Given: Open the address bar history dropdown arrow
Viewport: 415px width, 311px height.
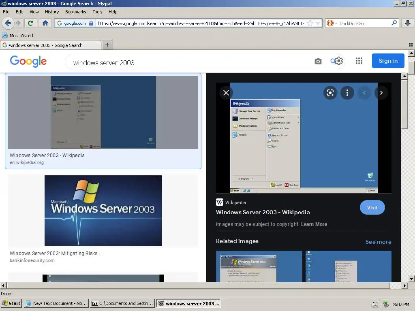Looking at the screenshot, I should (x=318, y=23).
